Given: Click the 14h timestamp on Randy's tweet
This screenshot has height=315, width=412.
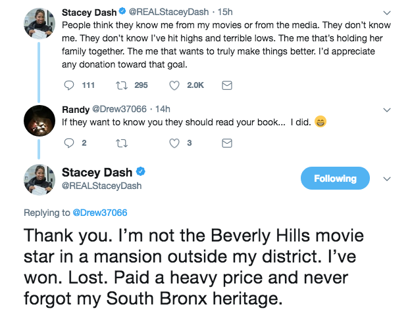Looking at the screenshot, I should tap(161, 109).
